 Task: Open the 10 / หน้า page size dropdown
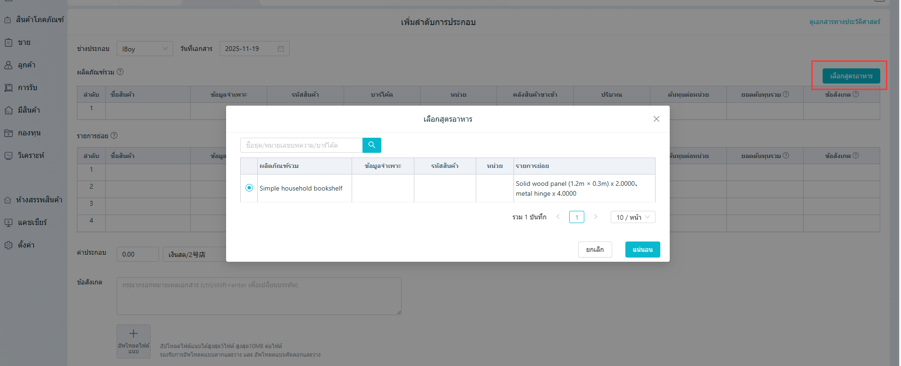(x=632, y=217)
